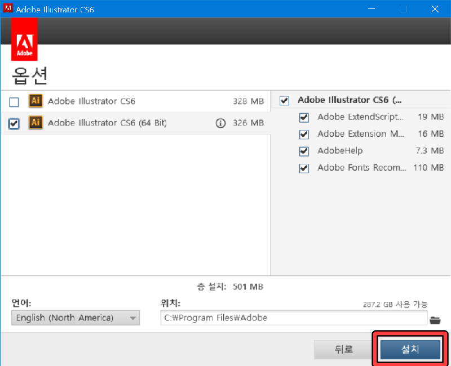Uncheck Adobe ExtendScript component checkbox

(304, 118)
